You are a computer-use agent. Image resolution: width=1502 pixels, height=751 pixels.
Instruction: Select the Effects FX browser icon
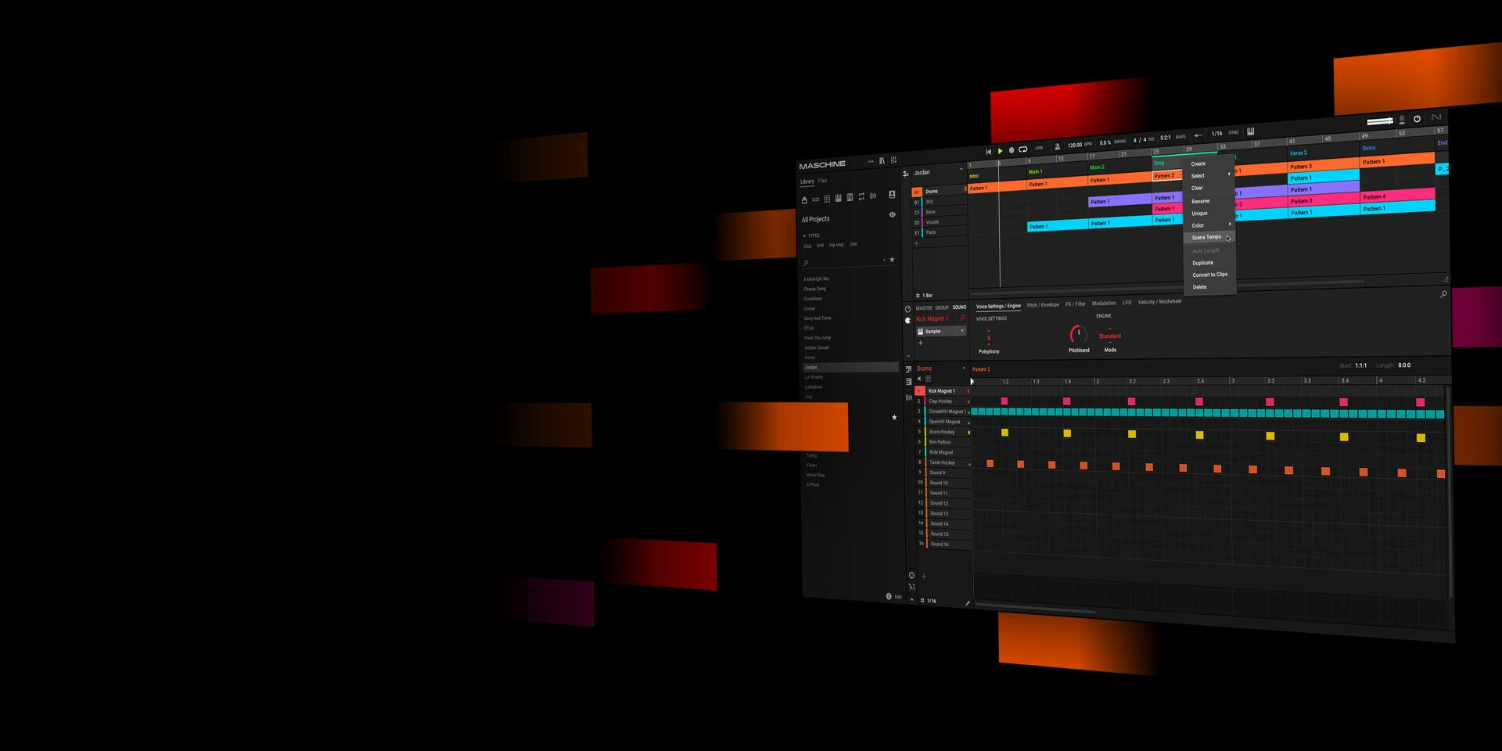click(850, 197)
